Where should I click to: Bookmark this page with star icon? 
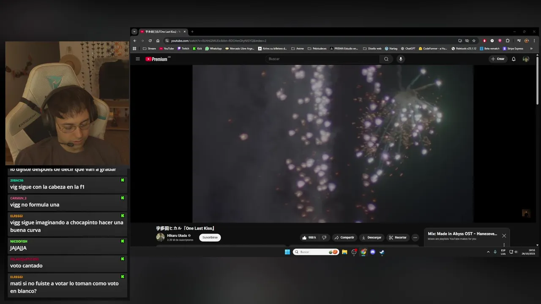pos(474,41)
